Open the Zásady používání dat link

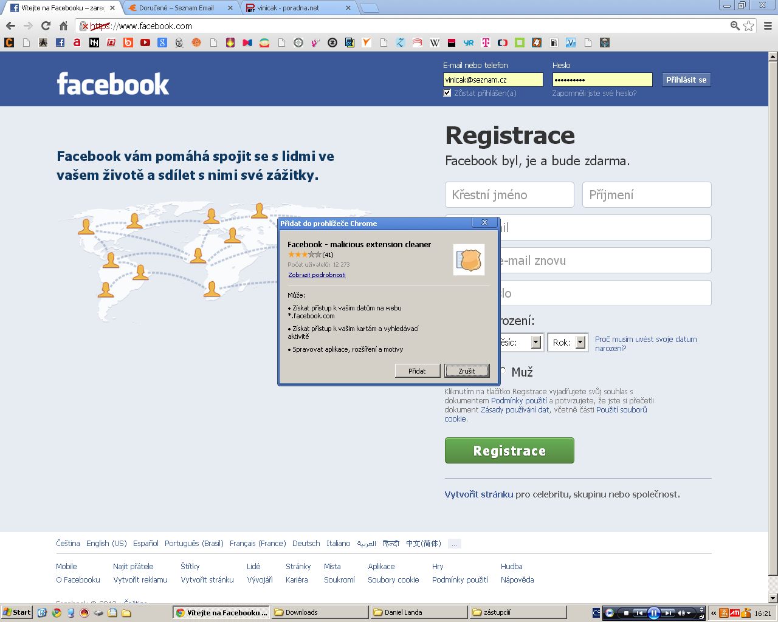[x=515, y=410]
